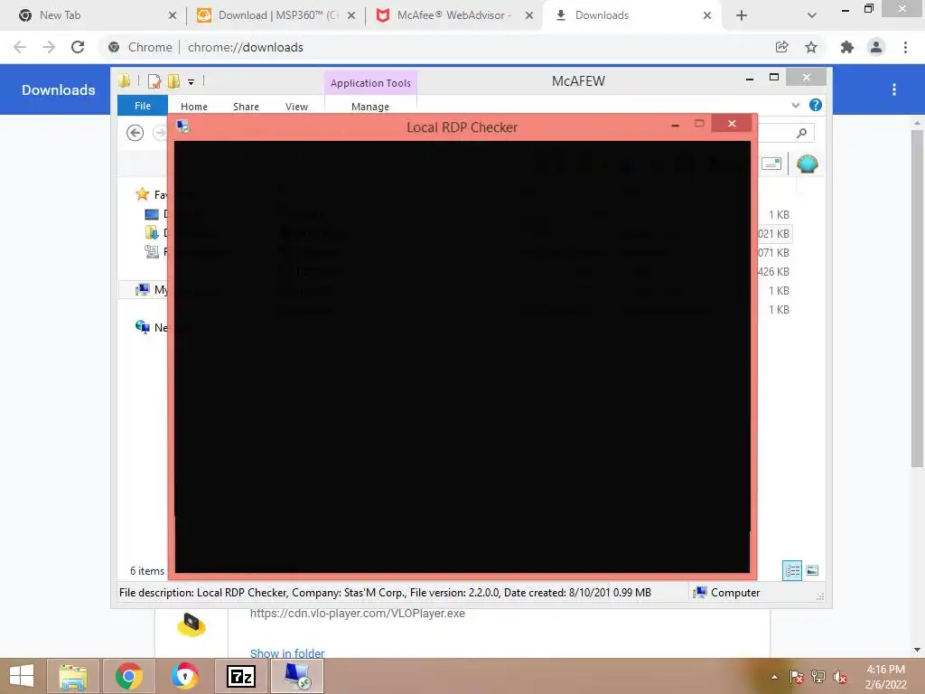Click the search magnifier in the Explorer search box
Screen dimensions: 925x694
pyautogui.click(x=801, y=134)
